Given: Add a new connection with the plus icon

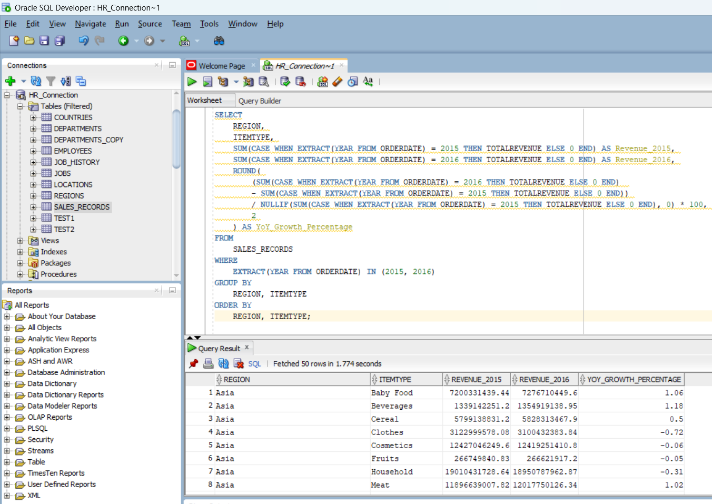Looking at the screenshot, I should click(10, 81).
